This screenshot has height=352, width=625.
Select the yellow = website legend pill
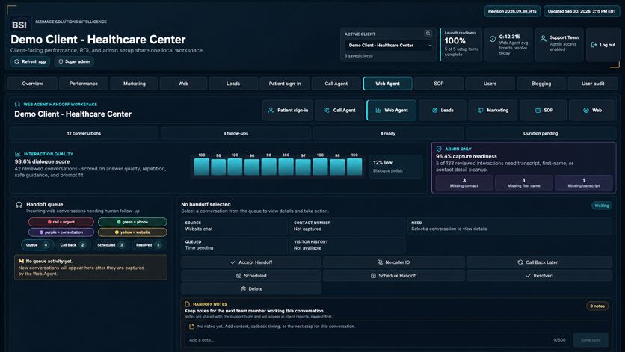132,232
